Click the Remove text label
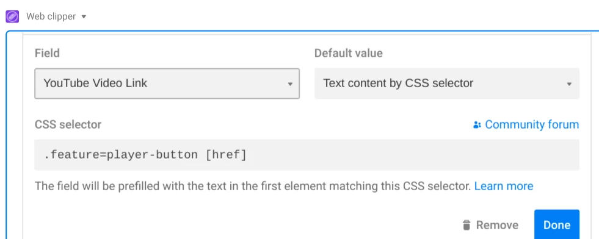Viewport: 599px width, 239px height. (497, 225)
